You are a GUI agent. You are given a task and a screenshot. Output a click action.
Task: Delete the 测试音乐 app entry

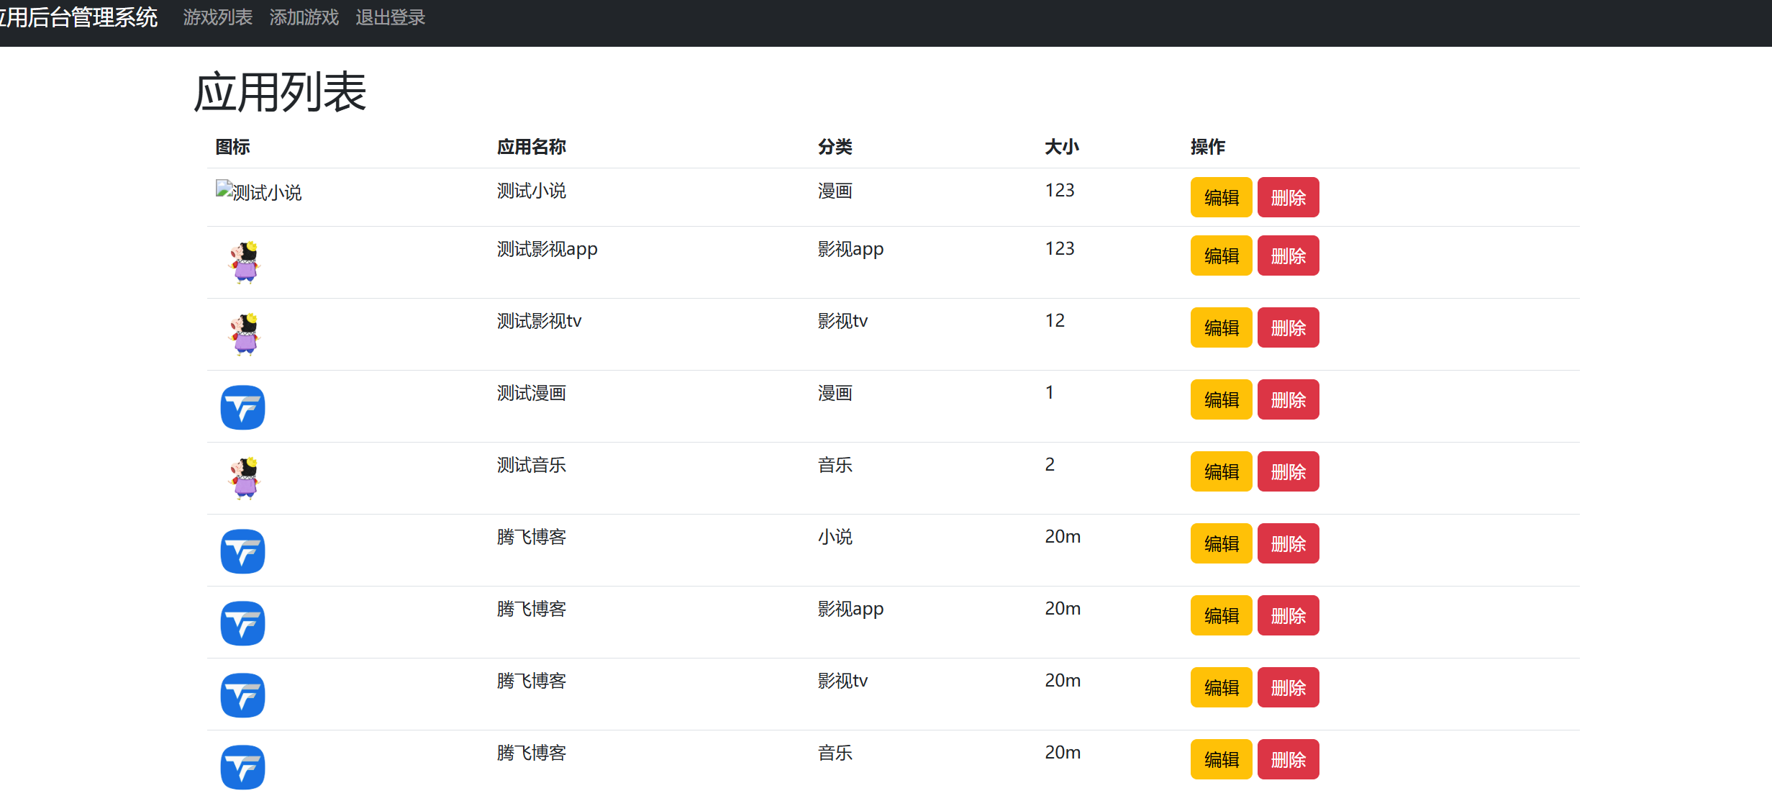1288,471
